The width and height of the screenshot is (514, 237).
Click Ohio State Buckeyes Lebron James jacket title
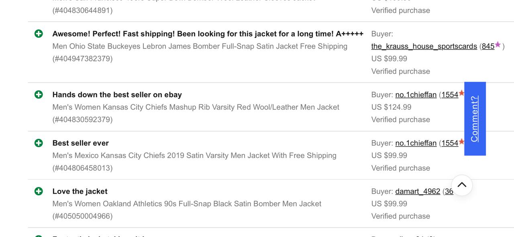pyautogui.click(x=200, y=46)
